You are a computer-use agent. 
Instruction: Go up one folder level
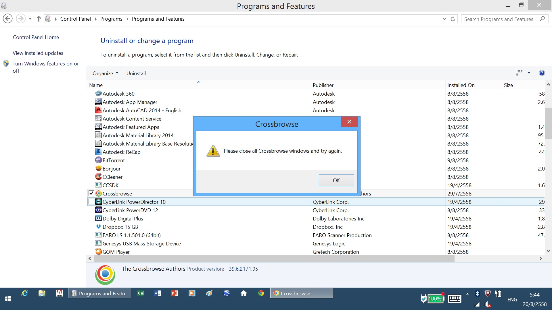point(39,19)
